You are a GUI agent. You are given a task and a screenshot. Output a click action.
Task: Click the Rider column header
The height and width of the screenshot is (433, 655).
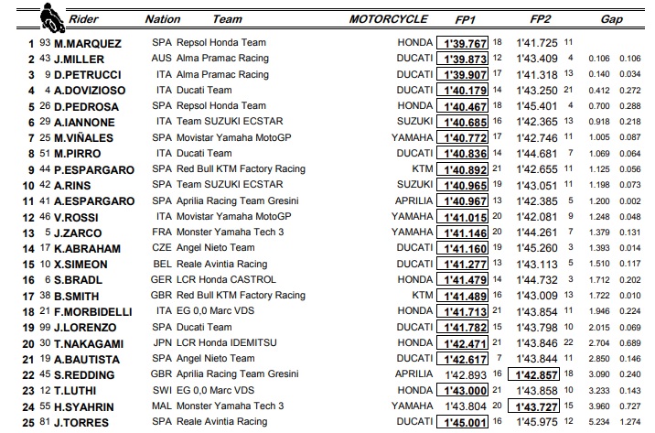pyautogui.click(x=83, y=18)
